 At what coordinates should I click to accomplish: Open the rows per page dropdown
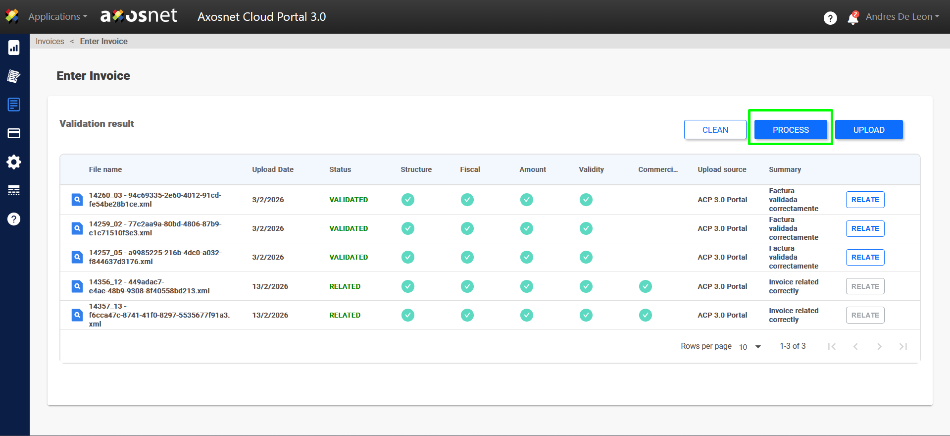point(750,347)
